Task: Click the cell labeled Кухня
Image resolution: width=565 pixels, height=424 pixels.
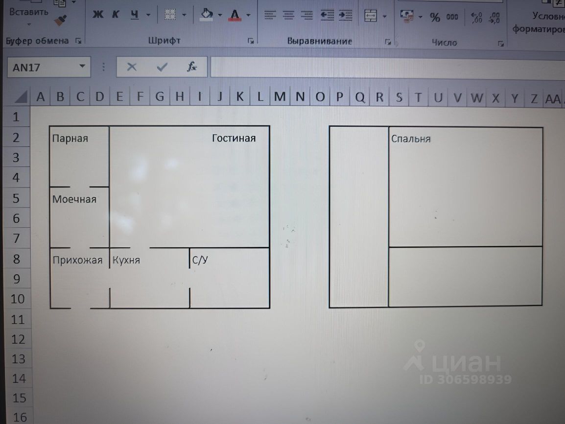Action: [126, 260]
